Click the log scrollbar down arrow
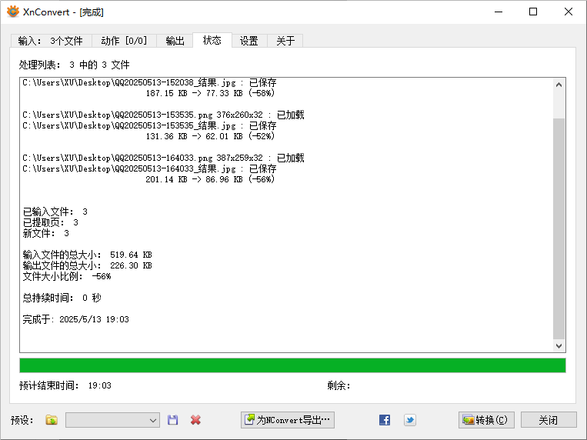 [x=559, y=345]
